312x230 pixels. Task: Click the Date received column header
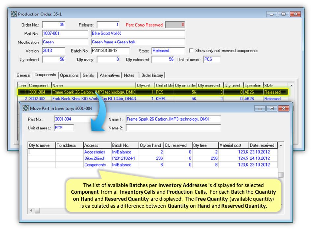point(263,145)
